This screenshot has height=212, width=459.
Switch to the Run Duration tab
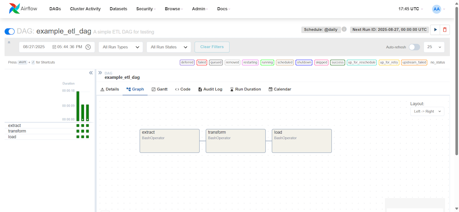[245, 89]
